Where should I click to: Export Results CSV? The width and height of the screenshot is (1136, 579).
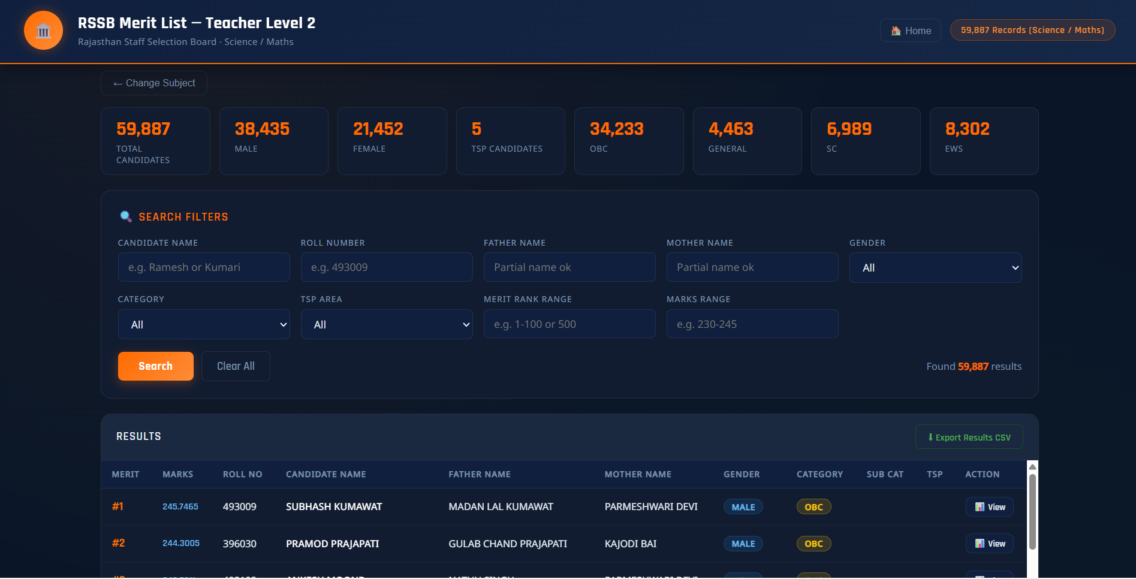(969, 437)
